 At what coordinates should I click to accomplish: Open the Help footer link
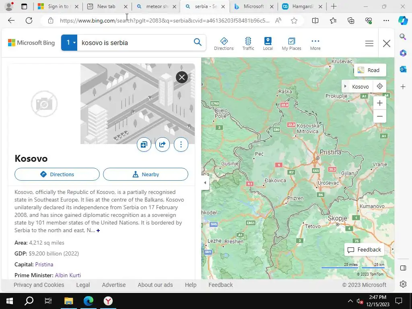190,285
